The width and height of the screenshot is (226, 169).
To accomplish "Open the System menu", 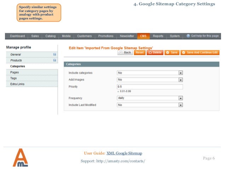I will point(175,36).
